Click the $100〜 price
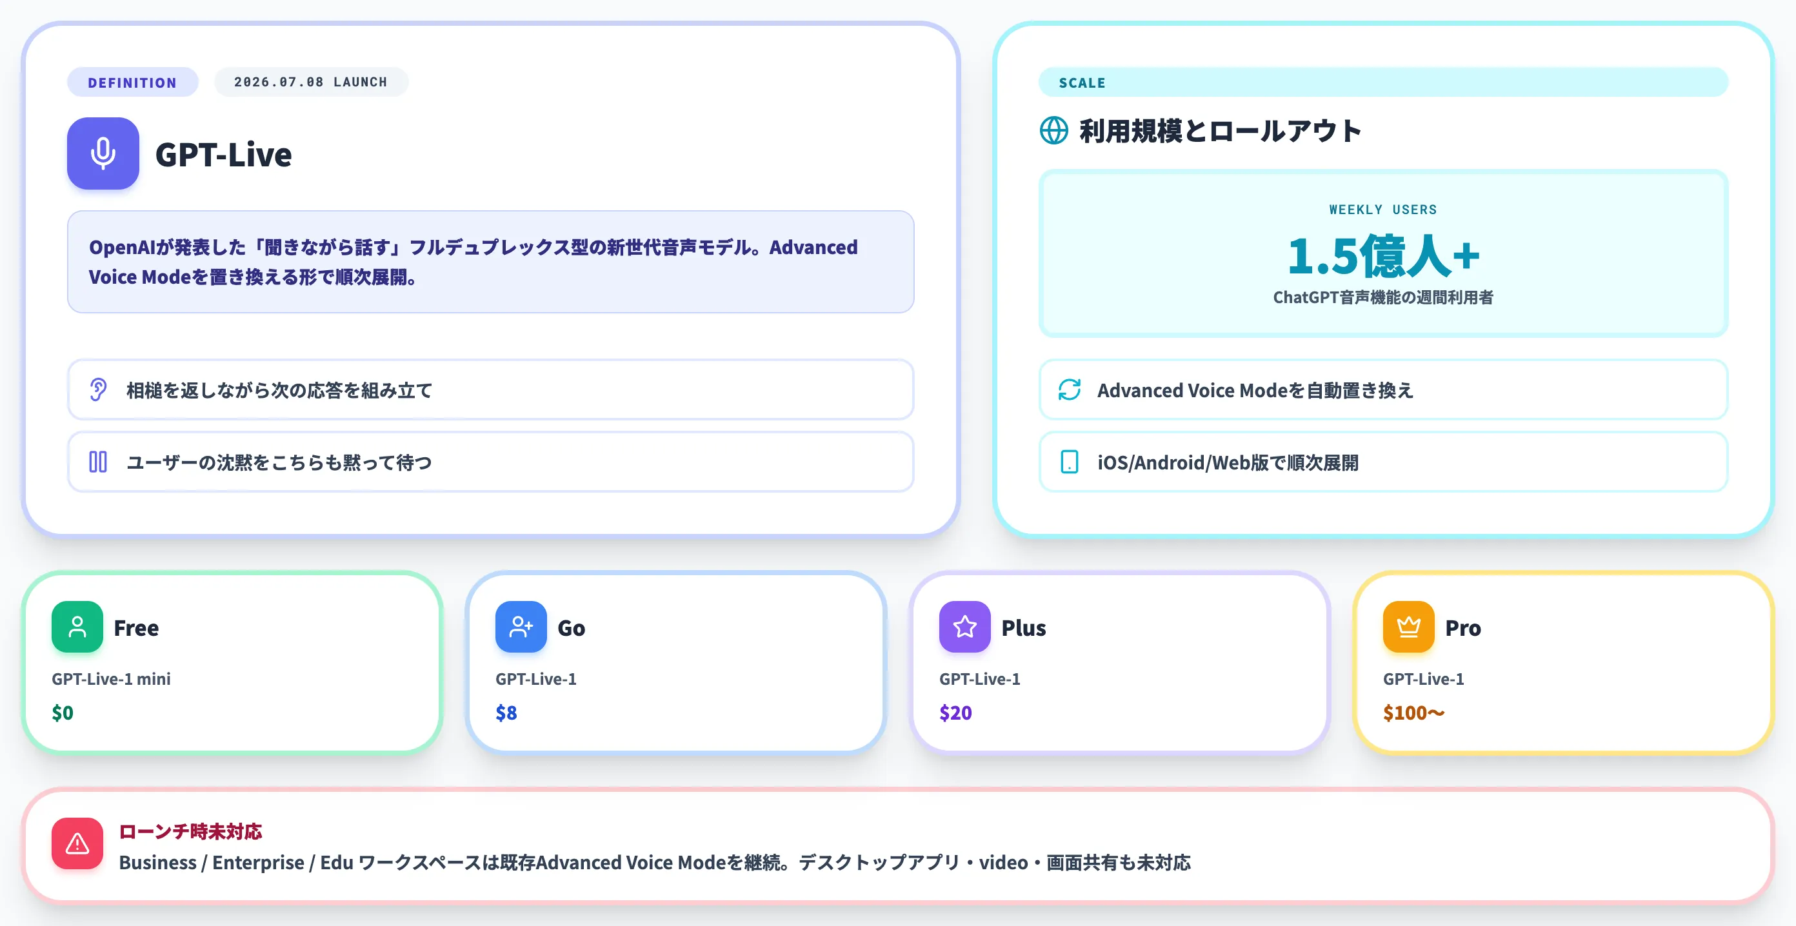The height and width of the screenshot is (926, 1796). coord(1413,713)
